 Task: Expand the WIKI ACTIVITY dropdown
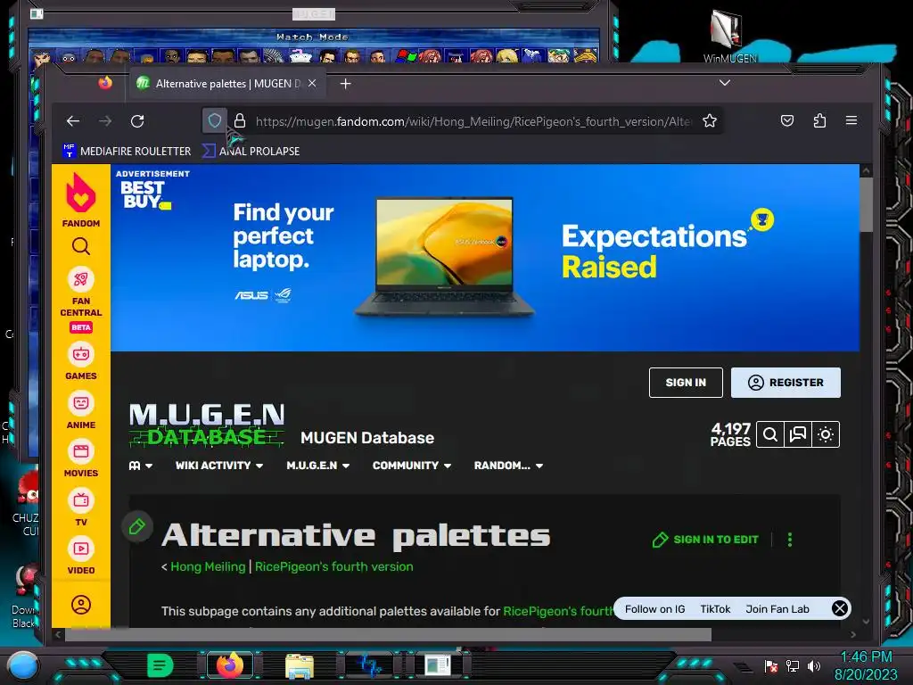(219, 466)
